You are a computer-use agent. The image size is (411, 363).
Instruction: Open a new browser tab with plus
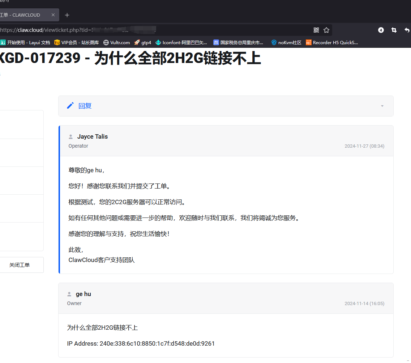[67, 15]
